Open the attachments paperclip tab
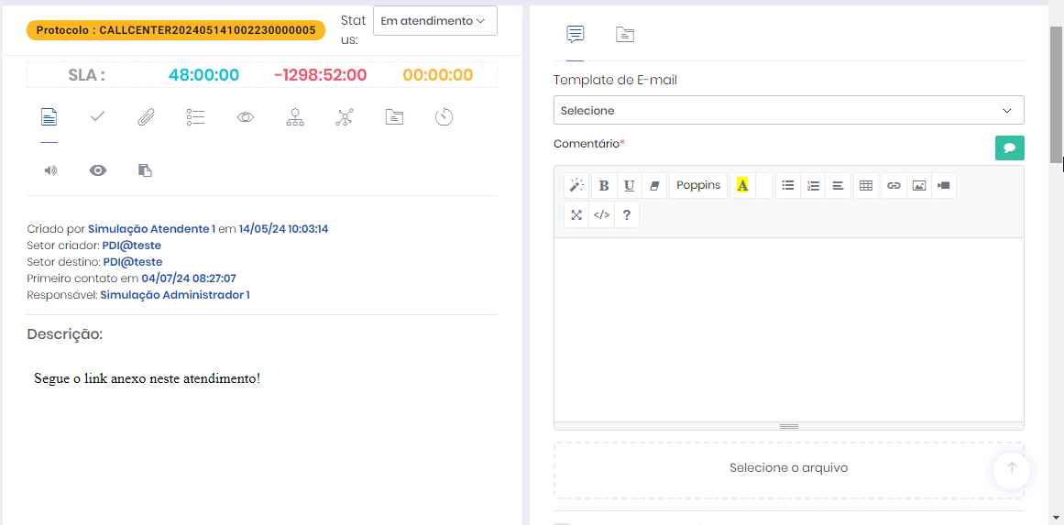Image resolution: width=1064 pixels, height=525 pixels. coord(146,117)
